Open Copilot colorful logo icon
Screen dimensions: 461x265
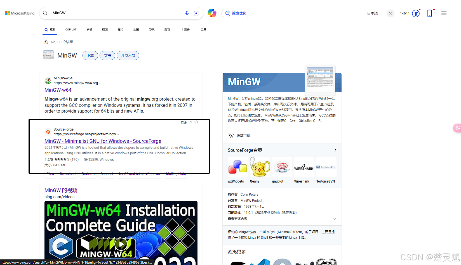pos(212,13)
